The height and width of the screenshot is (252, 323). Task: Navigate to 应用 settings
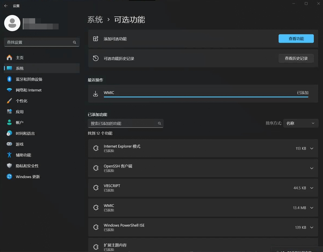42,112
